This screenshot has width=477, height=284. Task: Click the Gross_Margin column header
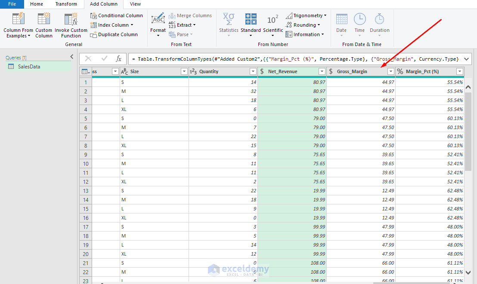(x=361, y=71)
